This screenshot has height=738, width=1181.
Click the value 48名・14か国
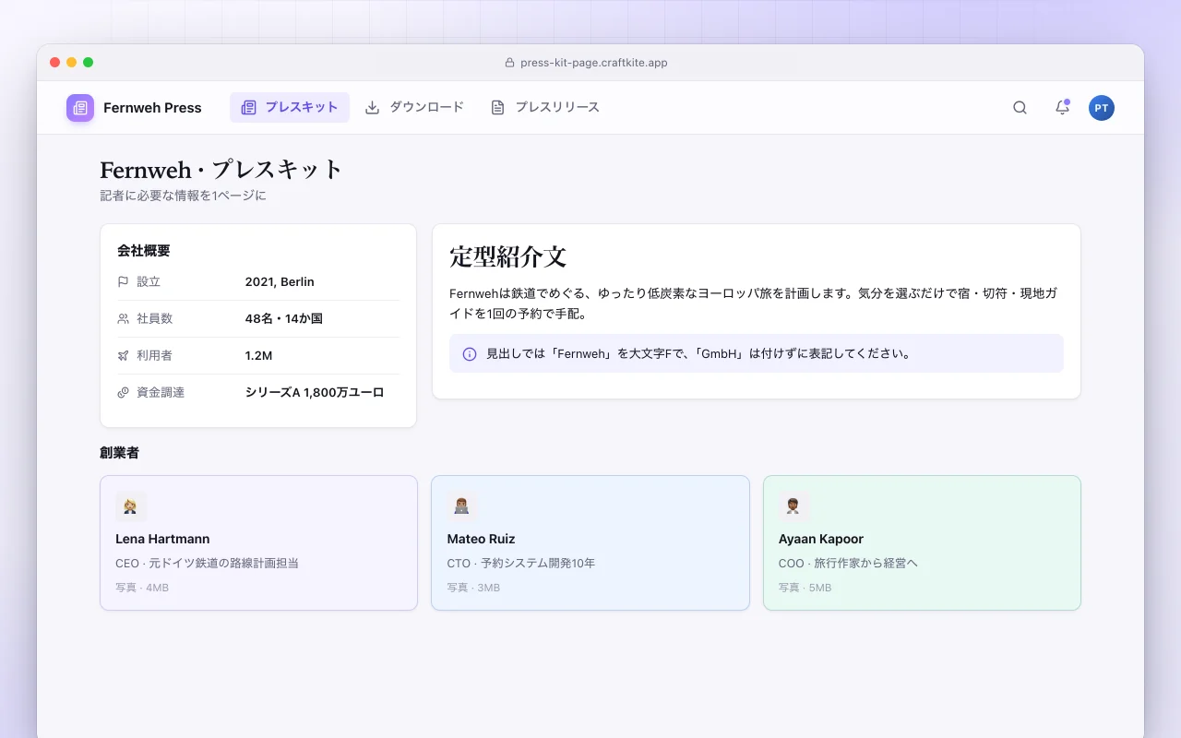(283, 319)
